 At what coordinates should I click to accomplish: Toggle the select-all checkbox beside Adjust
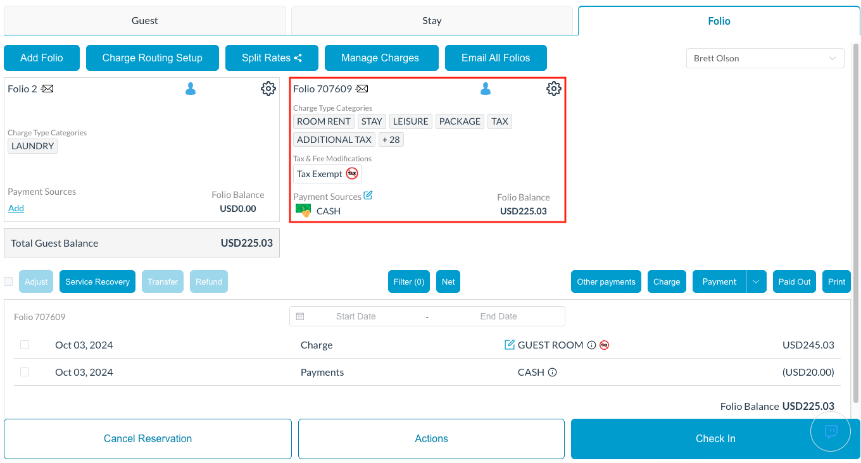[9, 281]
